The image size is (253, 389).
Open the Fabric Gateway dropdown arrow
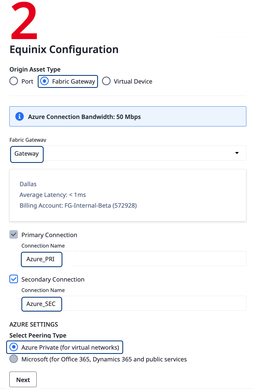pyautogui.click(x=237, y=153)
